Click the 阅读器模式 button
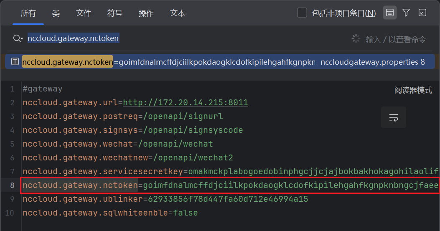This screenshot has width=440, height=231. pyautogui.click(x=413, y=90)
